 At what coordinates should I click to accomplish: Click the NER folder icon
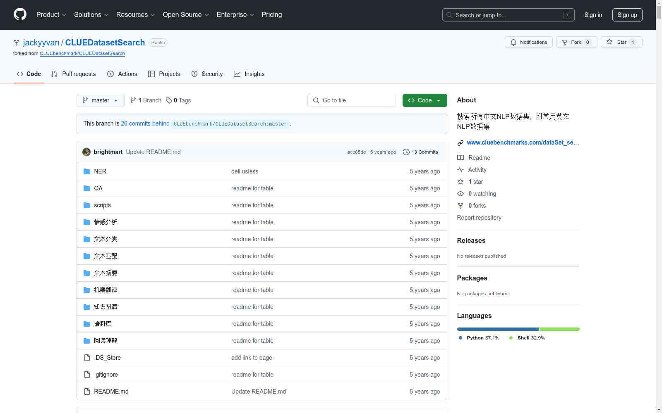pos(87,171)
